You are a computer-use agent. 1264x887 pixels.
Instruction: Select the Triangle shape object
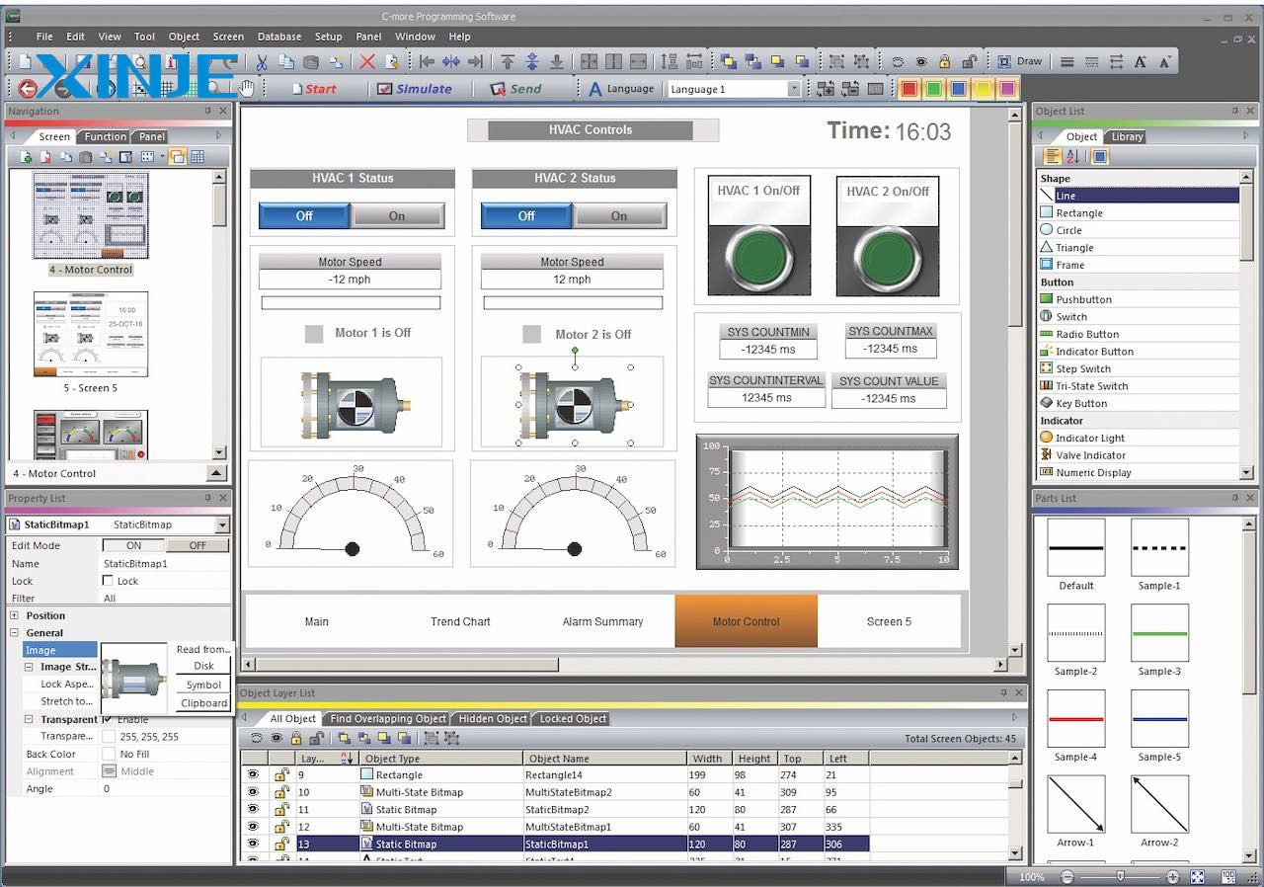[x=1139, y=248]
